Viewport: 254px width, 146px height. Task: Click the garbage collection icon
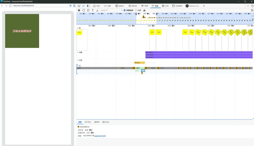[x=144, y=10]
